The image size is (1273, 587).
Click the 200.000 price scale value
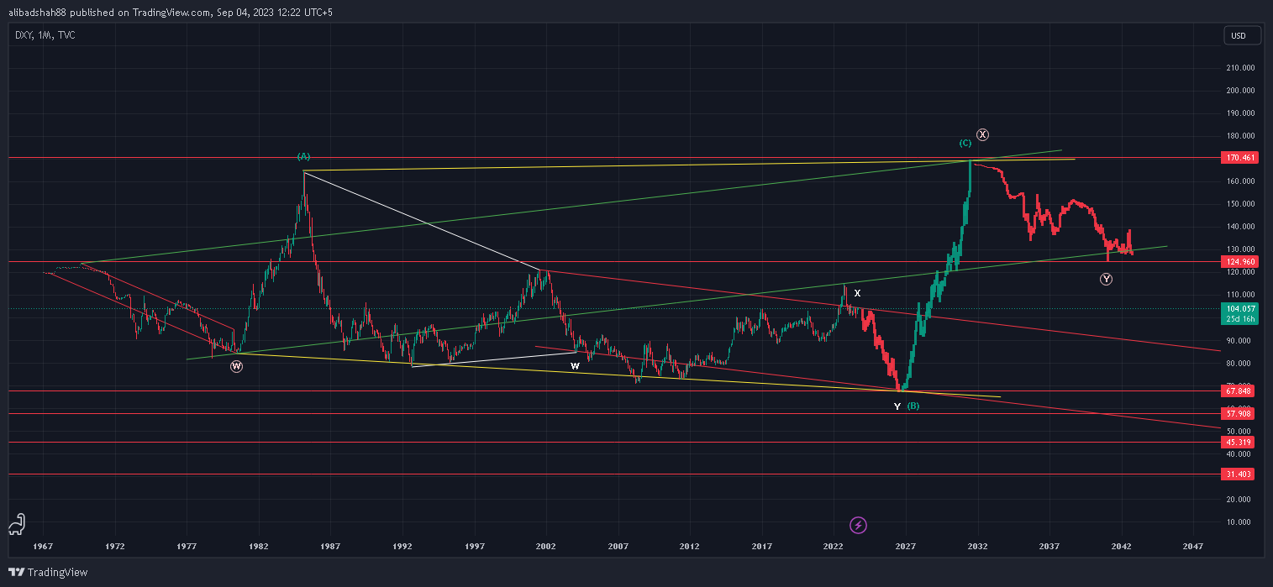[x=1242, y=91]
